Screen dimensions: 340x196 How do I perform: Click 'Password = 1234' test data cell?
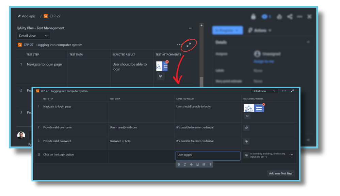click(x=120, y=141)
